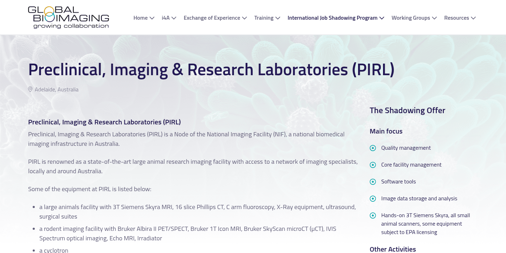Click the bullet icon next to Software tools
The height and width of the screenshot is (253, 506).
click(x=373, y=182)
